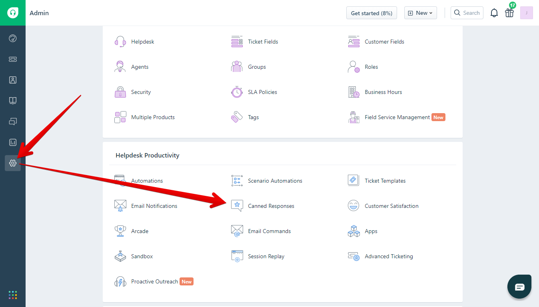Viewport: 539px width, 307px height.
Task: Open the Admin gear sidebar icon
Action: (13, 163)
